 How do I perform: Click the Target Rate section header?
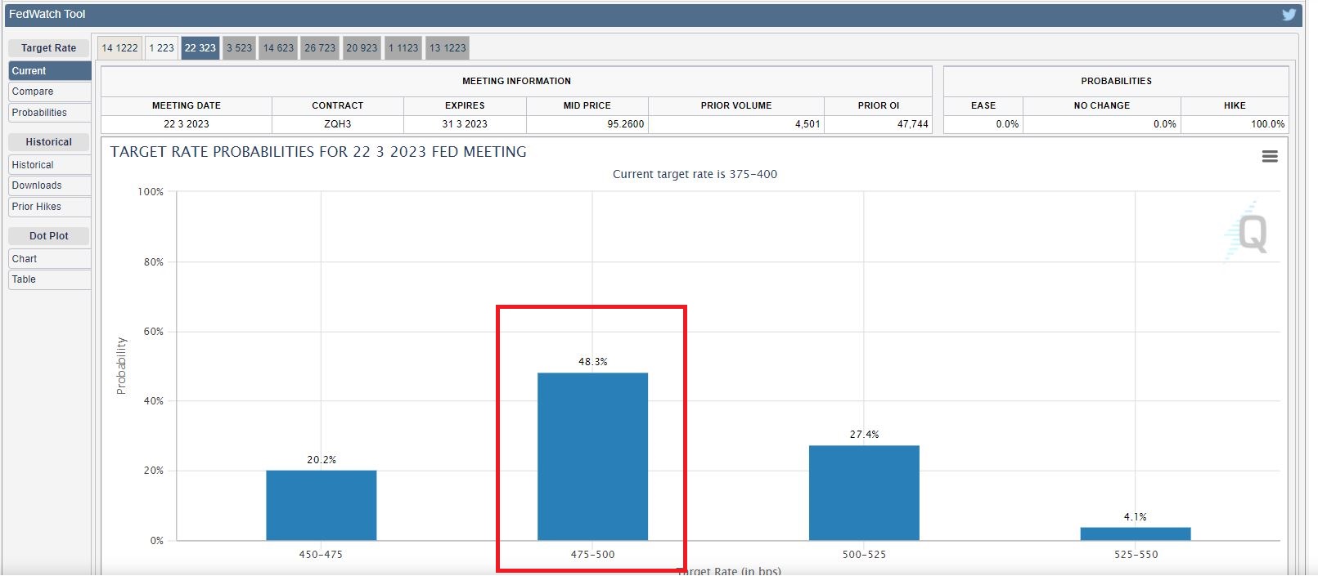pos(48,48)
